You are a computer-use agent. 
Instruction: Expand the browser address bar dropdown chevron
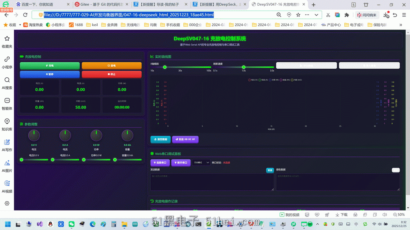(316, 15)
